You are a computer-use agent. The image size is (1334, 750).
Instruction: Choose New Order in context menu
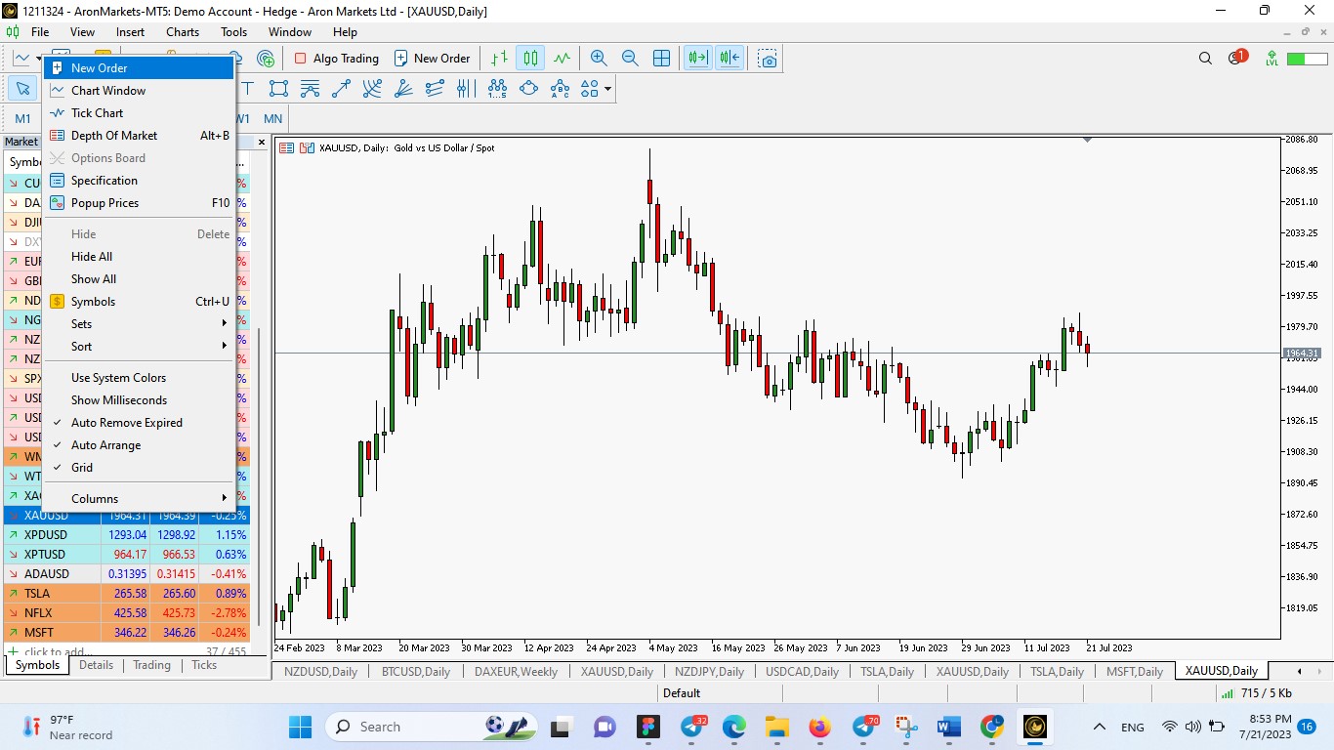pos(139,68)
